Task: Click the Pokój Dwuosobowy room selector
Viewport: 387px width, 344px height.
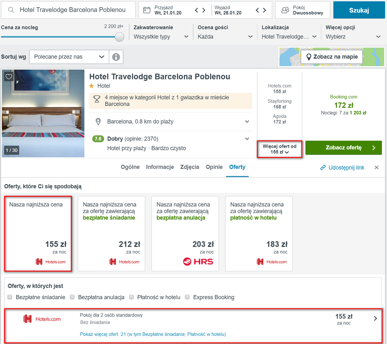Action: [303, 10]
